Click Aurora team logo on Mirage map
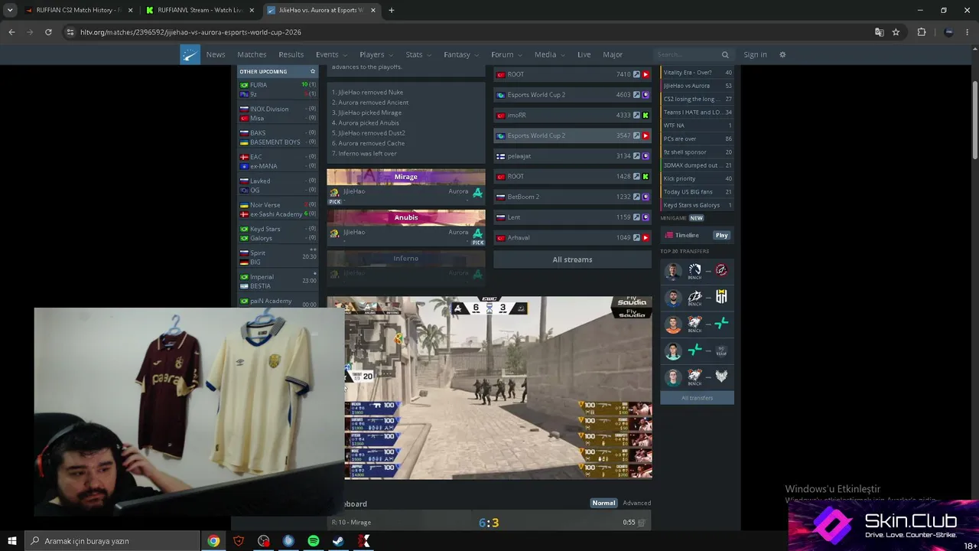 (x=477, y=192)
